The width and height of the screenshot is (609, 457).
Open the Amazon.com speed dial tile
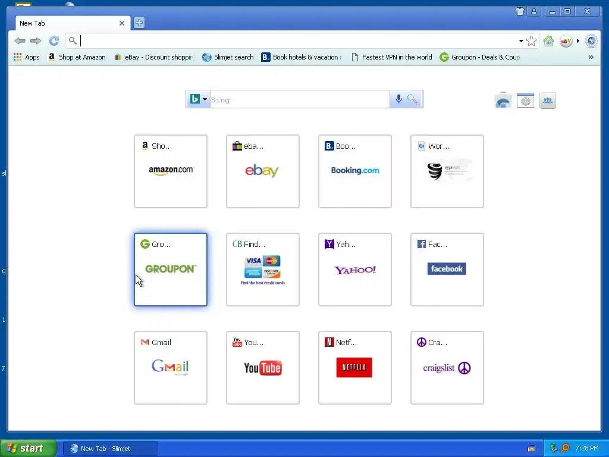coord(171,171)
